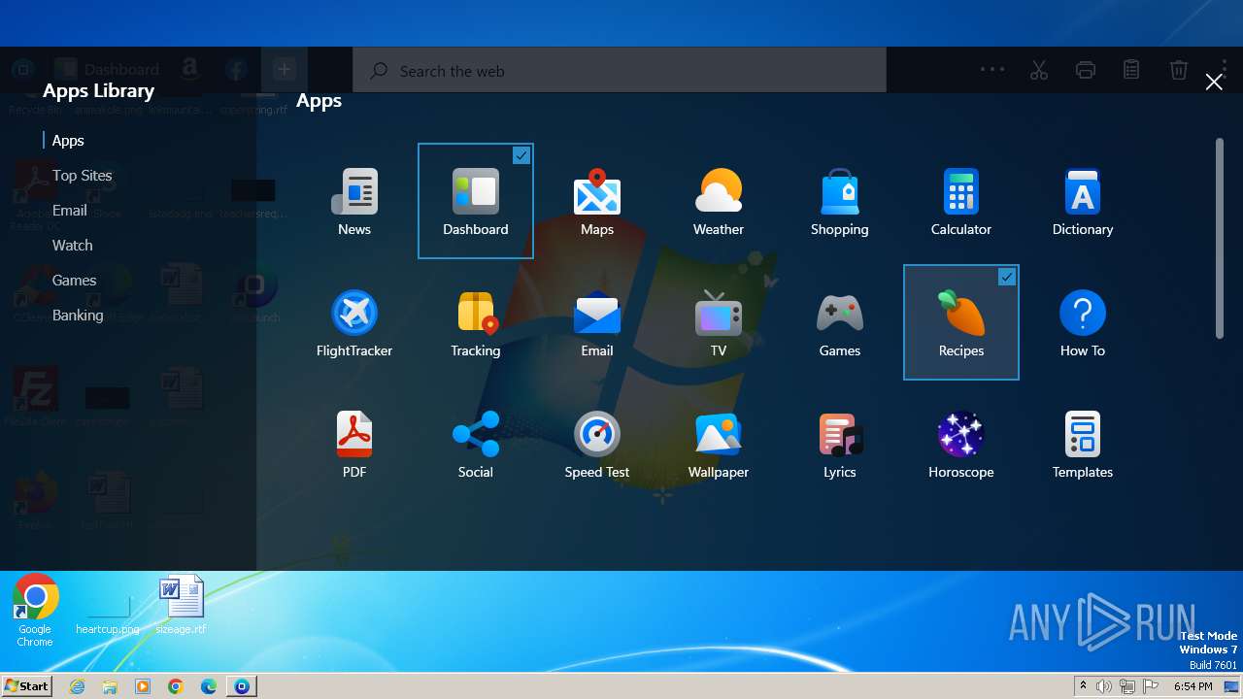Open the Lyrics app
1243x699 pixels.
[x=840, y=444]
